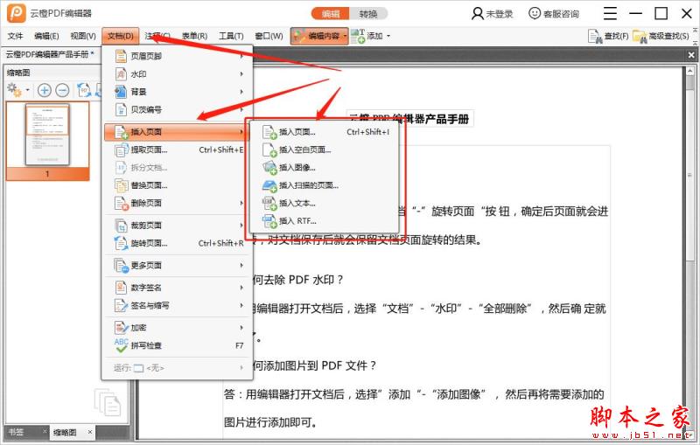Select the highlighted 插入页面 menu entry
Viewport: 700px width, 445px height.
coord(177,132)
